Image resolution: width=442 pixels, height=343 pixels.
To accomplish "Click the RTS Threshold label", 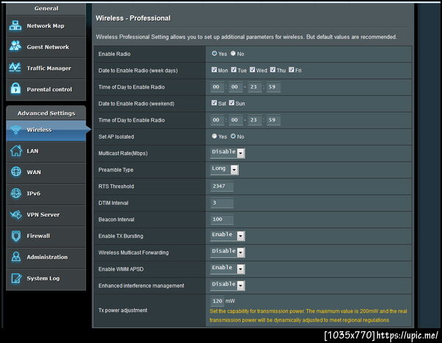I will click(116, 187).
